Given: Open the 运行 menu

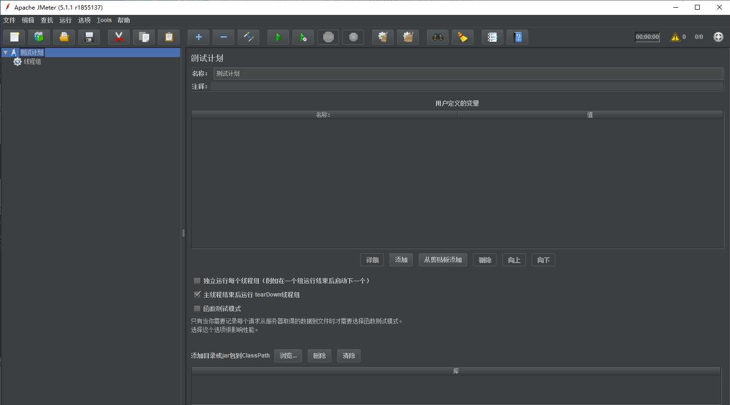Looking at the screenshot, I should (x=65, y=20).
